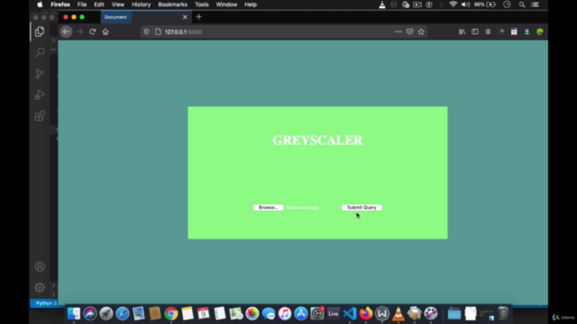
Task: Click the Firefox forward arrow button
Action: (79, 32)
